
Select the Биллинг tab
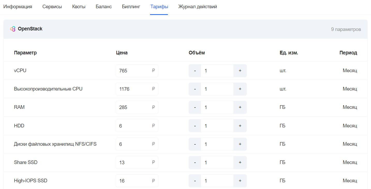131,7
